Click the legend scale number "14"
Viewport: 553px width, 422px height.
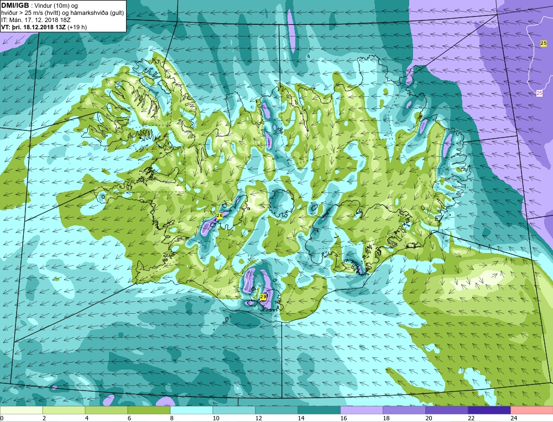(x=301, y=418)
